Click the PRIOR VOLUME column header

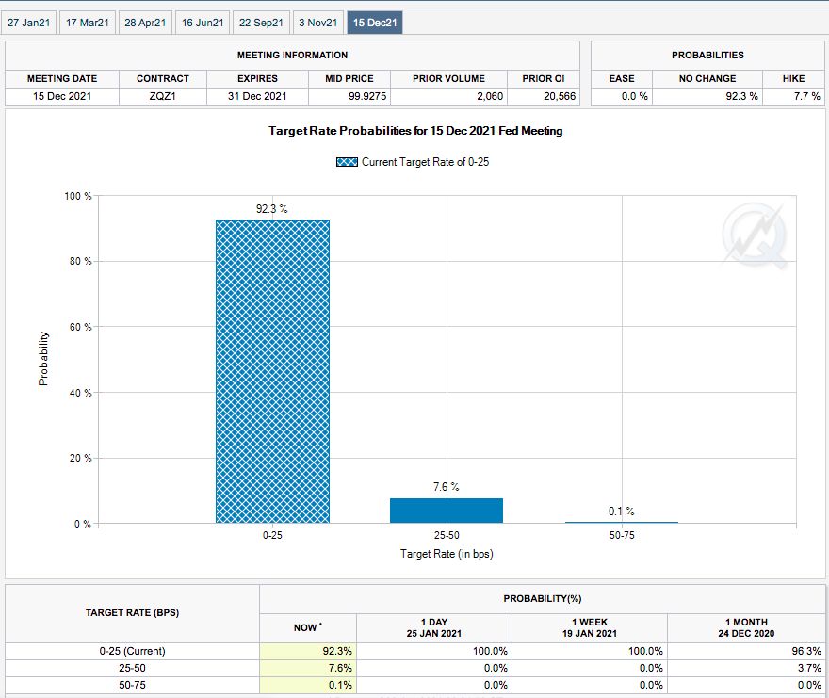coord(448,78)
